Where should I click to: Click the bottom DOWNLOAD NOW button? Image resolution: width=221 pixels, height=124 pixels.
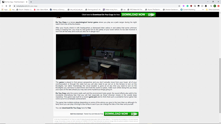pyautogui.click(x=121, y=114)
